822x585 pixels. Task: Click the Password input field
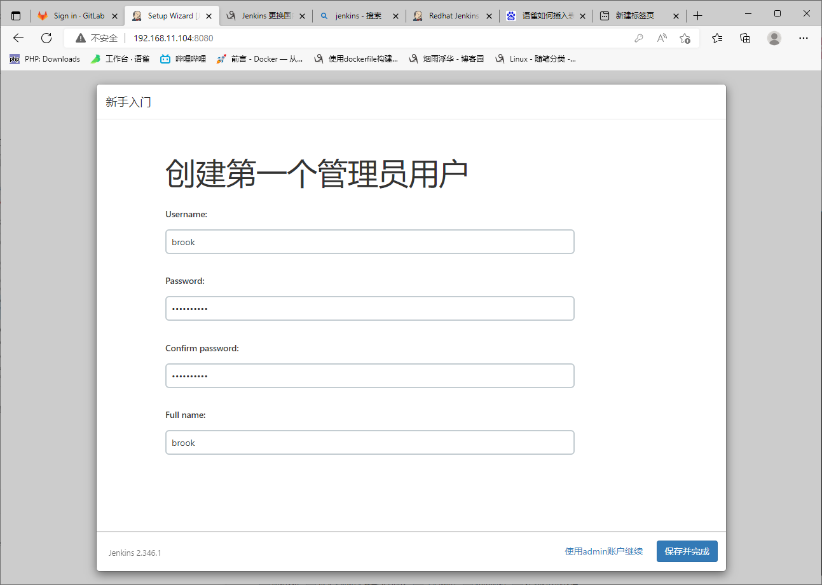click(370, 309)
